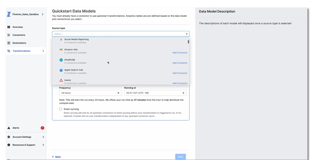314x160 pixels.
Task: Click the back arrow icon
Action: coord(53,156)
